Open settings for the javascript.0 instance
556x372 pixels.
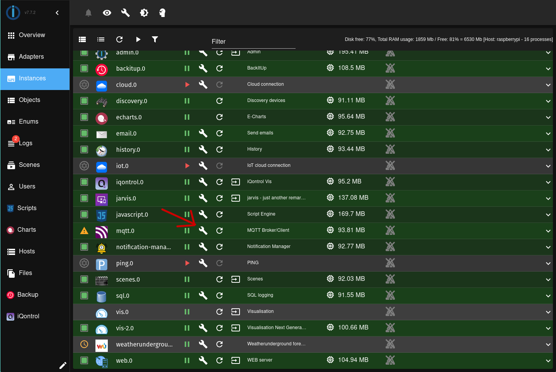(x=203, y=214)
